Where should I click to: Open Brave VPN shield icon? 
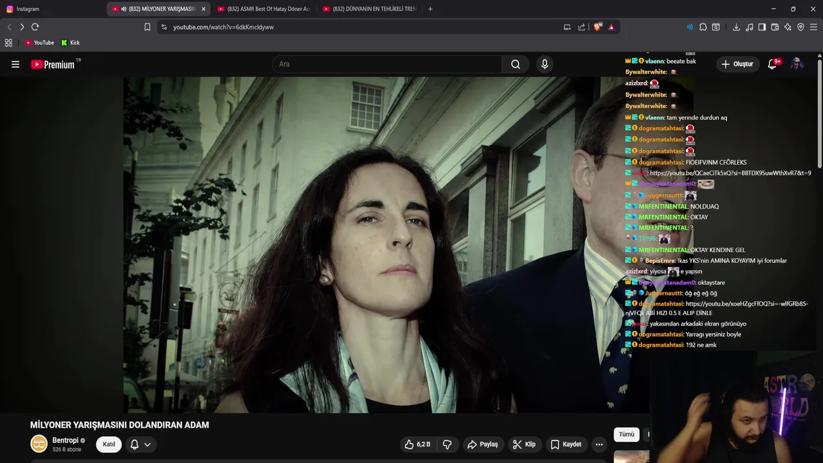[800, 27]
